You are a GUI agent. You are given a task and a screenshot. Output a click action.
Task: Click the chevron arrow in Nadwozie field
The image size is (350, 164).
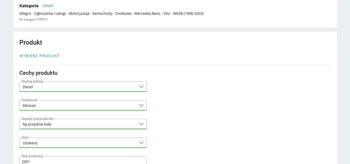pyautogui.click(x=141, y=105)
